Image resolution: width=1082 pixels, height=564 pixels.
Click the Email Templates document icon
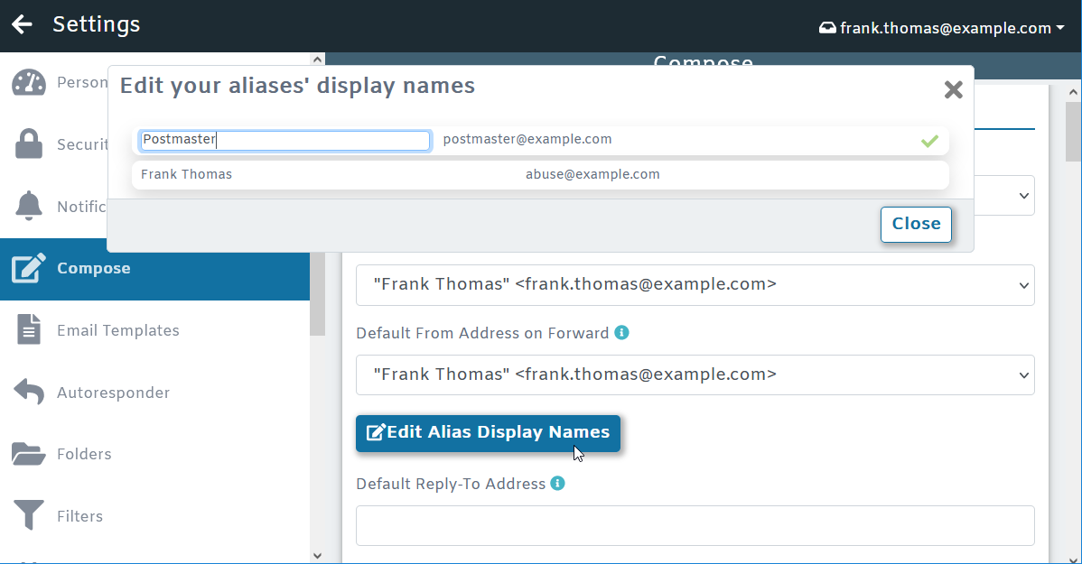click(x=29, y=330)
